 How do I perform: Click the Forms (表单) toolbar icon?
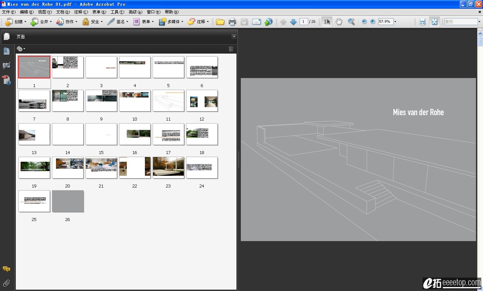pos(137,22)
